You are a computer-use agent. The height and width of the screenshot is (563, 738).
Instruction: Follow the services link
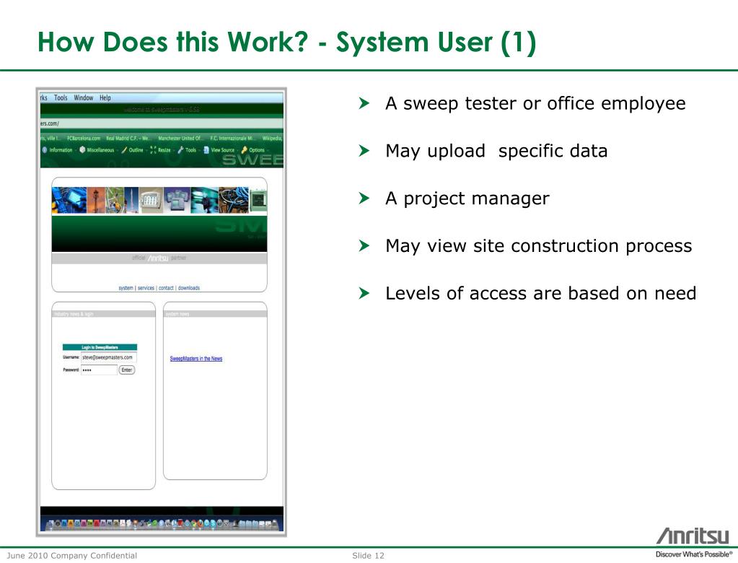[x=146, y=287]
